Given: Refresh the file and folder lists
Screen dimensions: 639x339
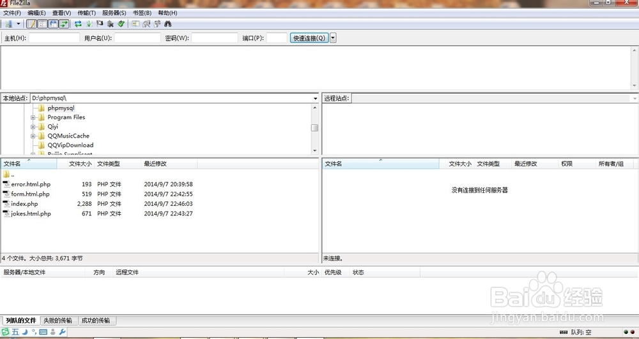Looking at the screenshot, I should (78, 24).
